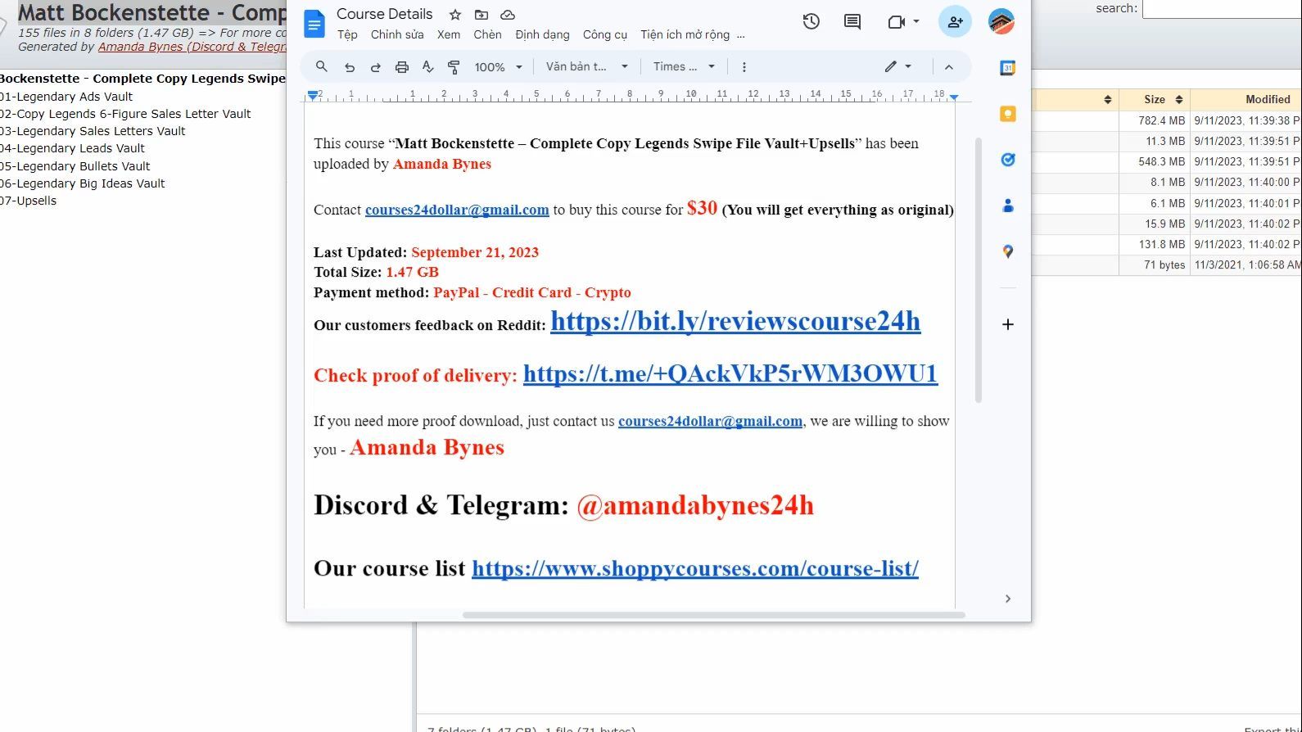1302x732 pixels.
Task: Open the 100% zoom dropdown
Action: click(498, 67)
